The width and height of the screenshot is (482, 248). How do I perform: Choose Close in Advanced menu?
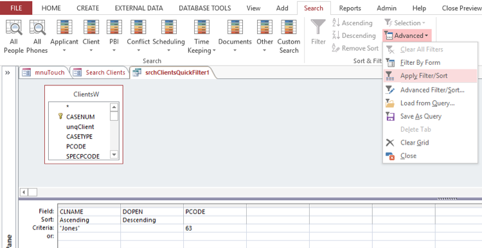tap(430, 156)
